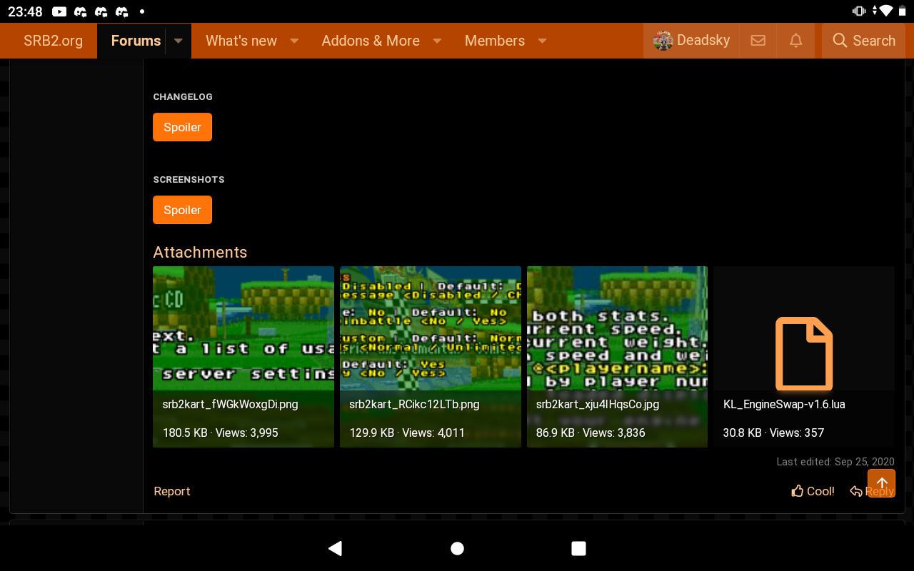Expand the Forums dropdown arrow
914x571 pixels.
pyautogui.click(x=179, y=41)
